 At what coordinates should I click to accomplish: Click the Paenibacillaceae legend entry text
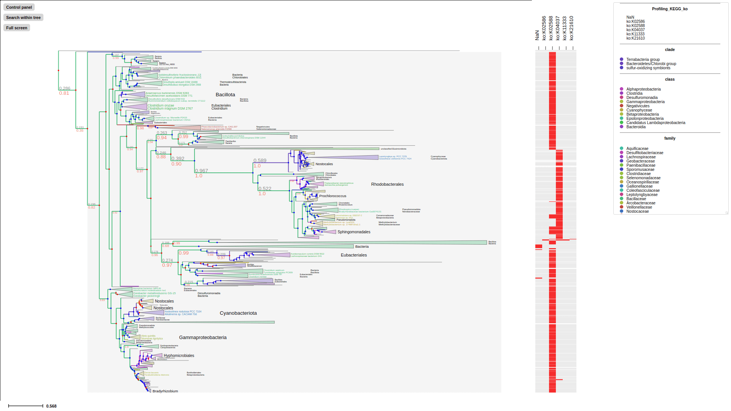coord(641,165)
